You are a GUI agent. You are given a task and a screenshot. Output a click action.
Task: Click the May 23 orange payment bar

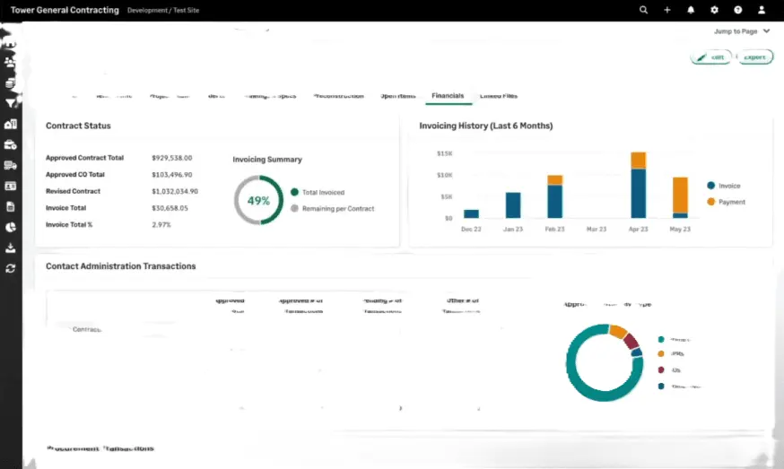680,195
